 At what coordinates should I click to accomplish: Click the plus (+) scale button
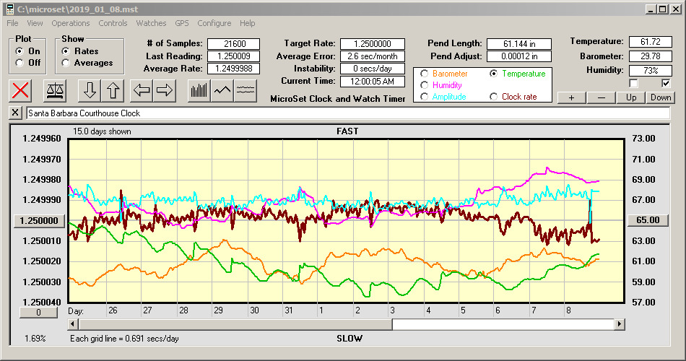571,97
